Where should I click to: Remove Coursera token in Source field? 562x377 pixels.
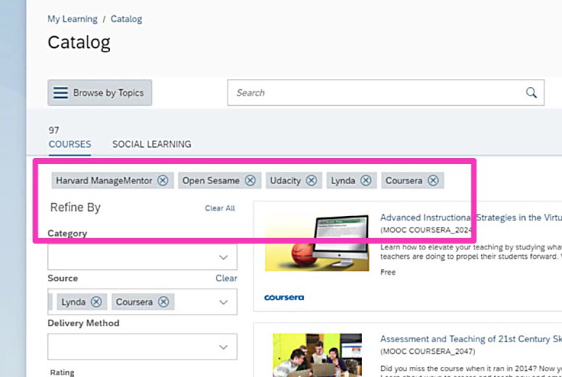tap(164, 302)
